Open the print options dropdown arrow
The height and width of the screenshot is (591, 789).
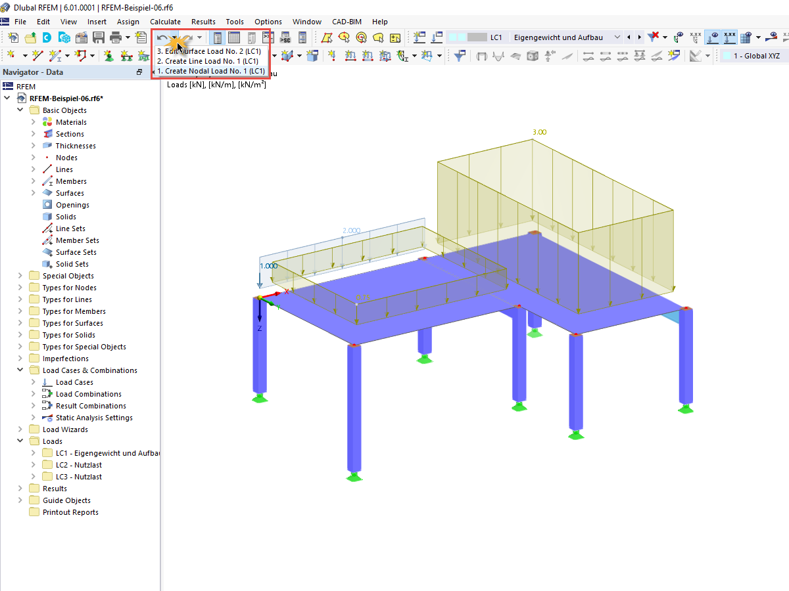(x=128, y=37)
